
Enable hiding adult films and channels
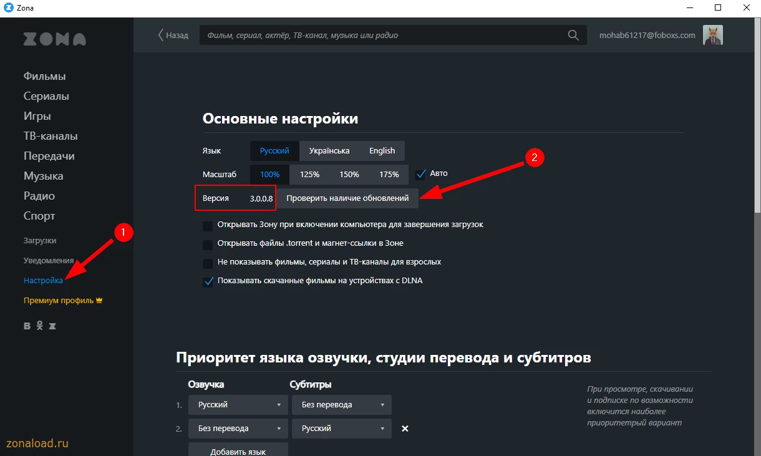tap(208, 263)
